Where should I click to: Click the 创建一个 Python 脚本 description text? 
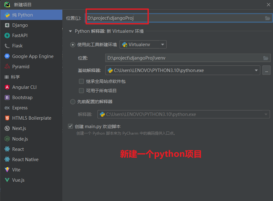click(126, 133)
